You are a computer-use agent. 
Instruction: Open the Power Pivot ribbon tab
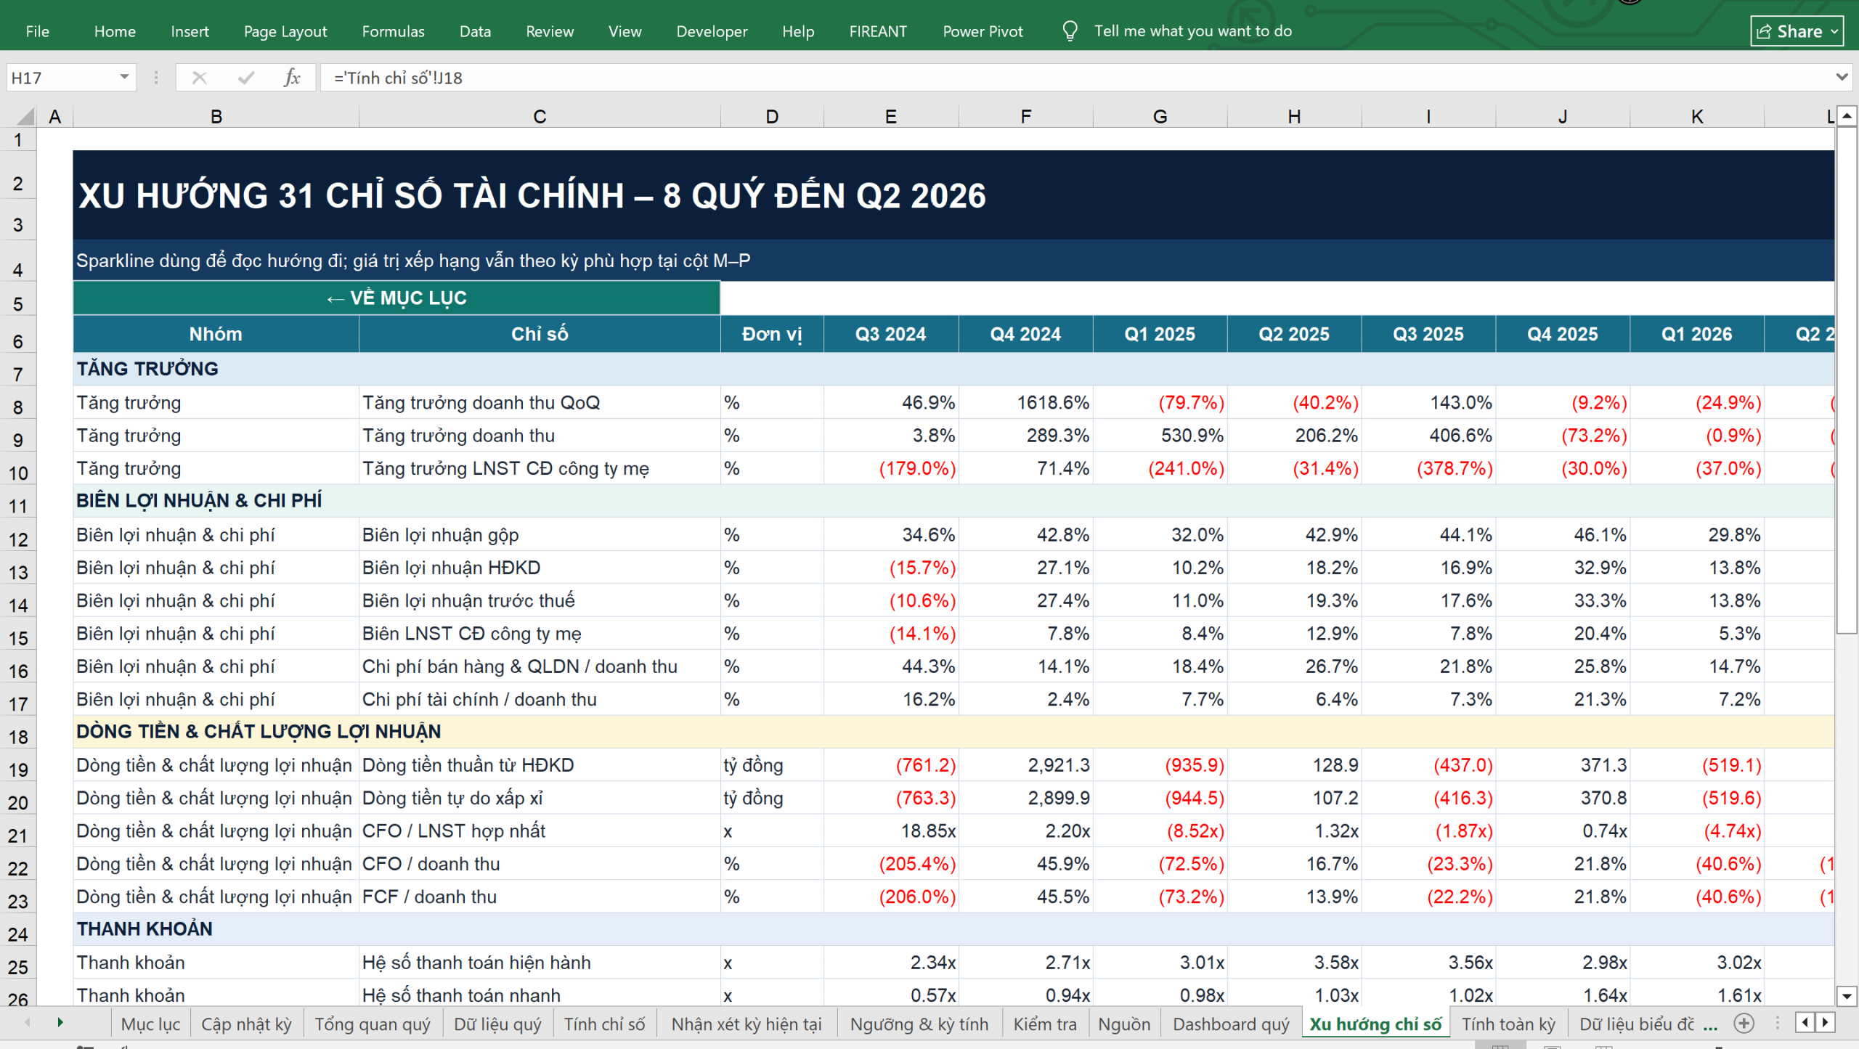coord(983,31)
